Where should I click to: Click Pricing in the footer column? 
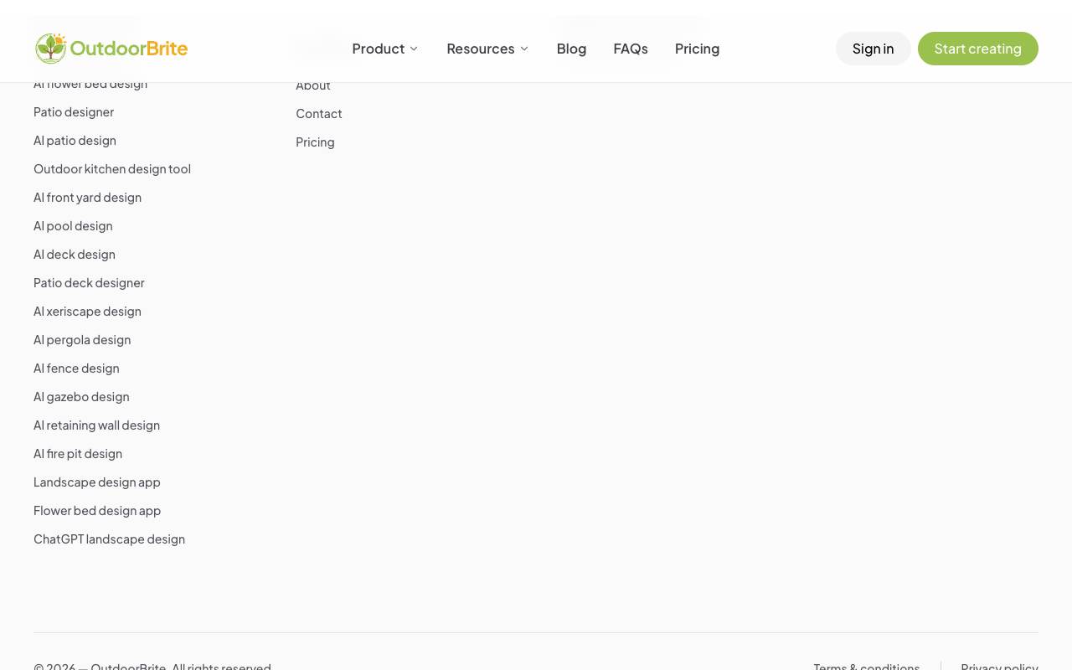pos(315,142)
